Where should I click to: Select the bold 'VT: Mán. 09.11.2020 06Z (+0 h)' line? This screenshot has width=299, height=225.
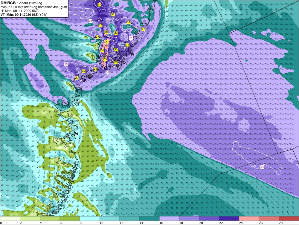(24, 14)
